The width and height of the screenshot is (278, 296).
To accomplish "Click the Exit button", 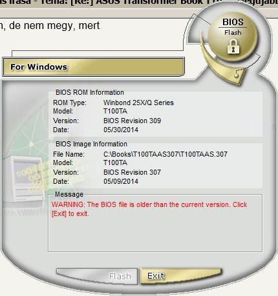I will click(180, 276).
